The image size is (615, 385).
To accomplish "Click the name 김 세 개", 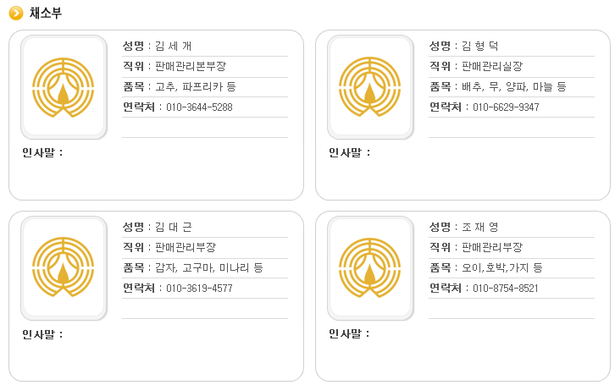I will [x=174, y=46].
